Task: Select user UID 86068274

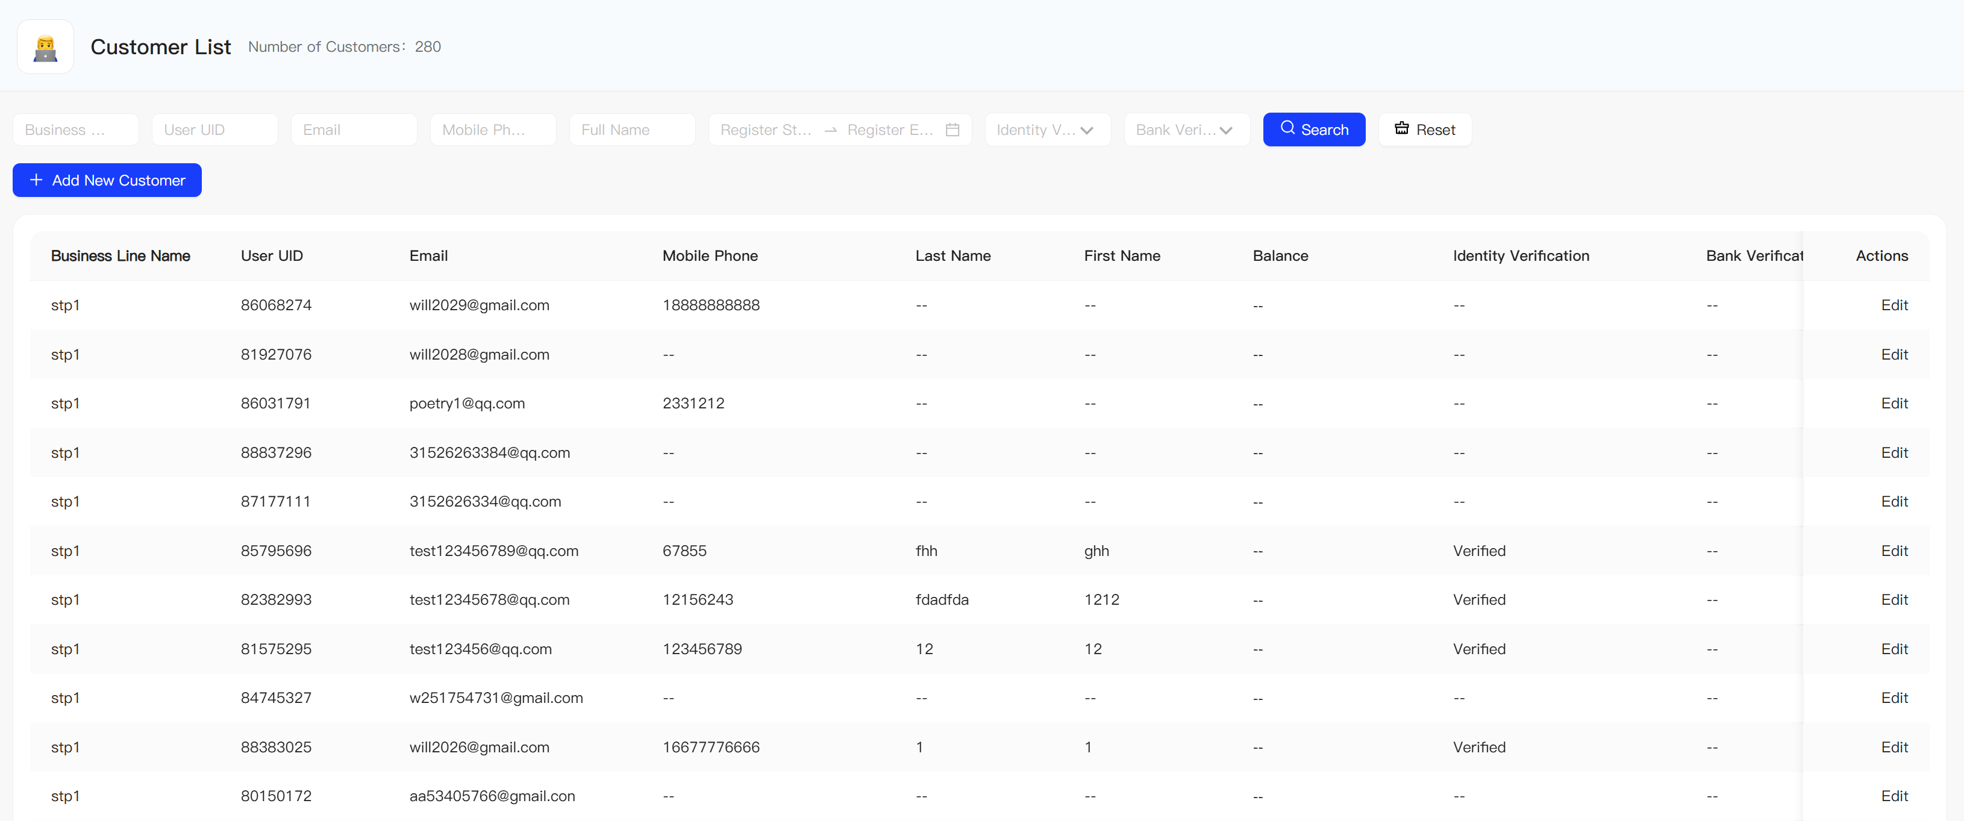Action: 276,305
